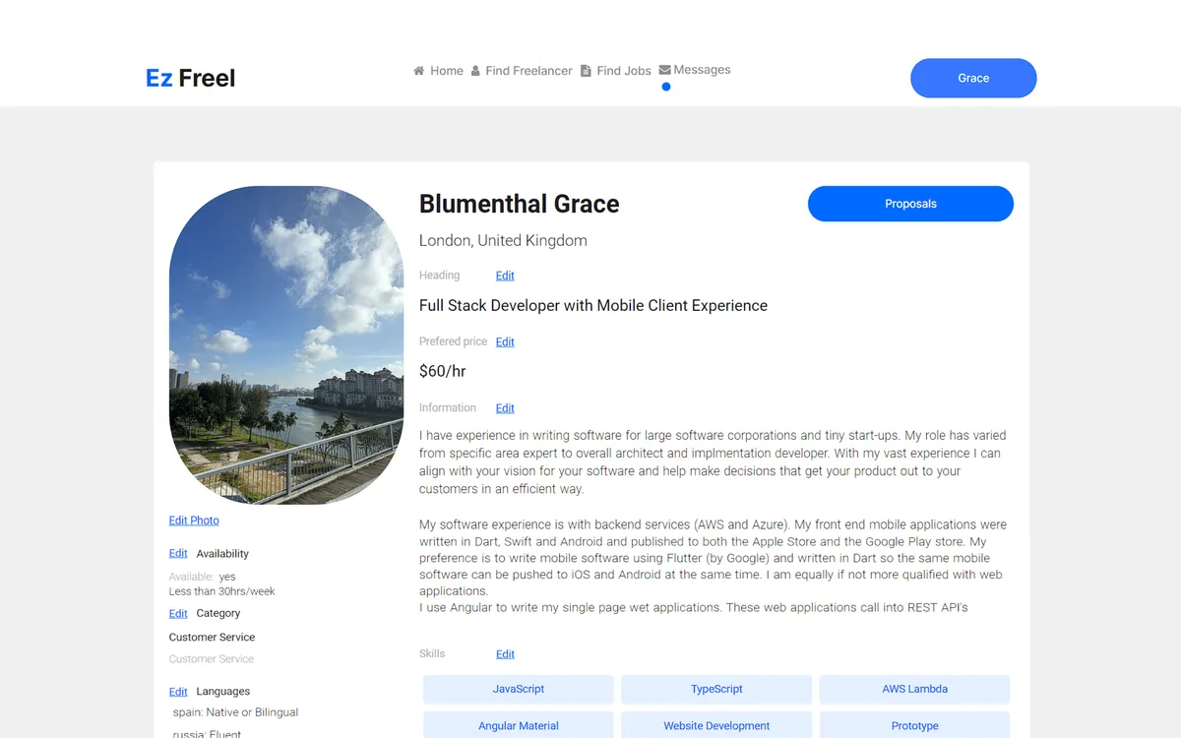Viewport: 1181px width, 738px height.
Task: Click the Messages envelope icon
Action: coord(665,70)
